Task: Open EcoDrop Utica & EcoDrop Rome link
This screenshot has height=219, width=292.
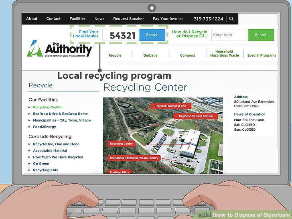Action: [x=60, y=114]
